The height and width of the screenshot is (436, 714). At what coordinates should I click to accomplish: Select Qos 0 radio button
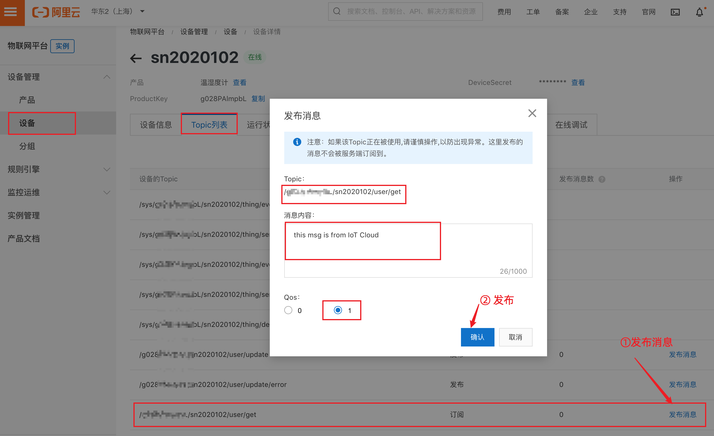point(288,310)
